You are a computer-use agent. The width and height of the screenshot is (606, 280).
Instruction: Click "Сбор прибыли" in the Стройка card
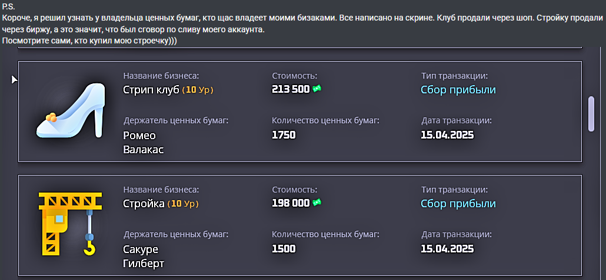(458, 204)
